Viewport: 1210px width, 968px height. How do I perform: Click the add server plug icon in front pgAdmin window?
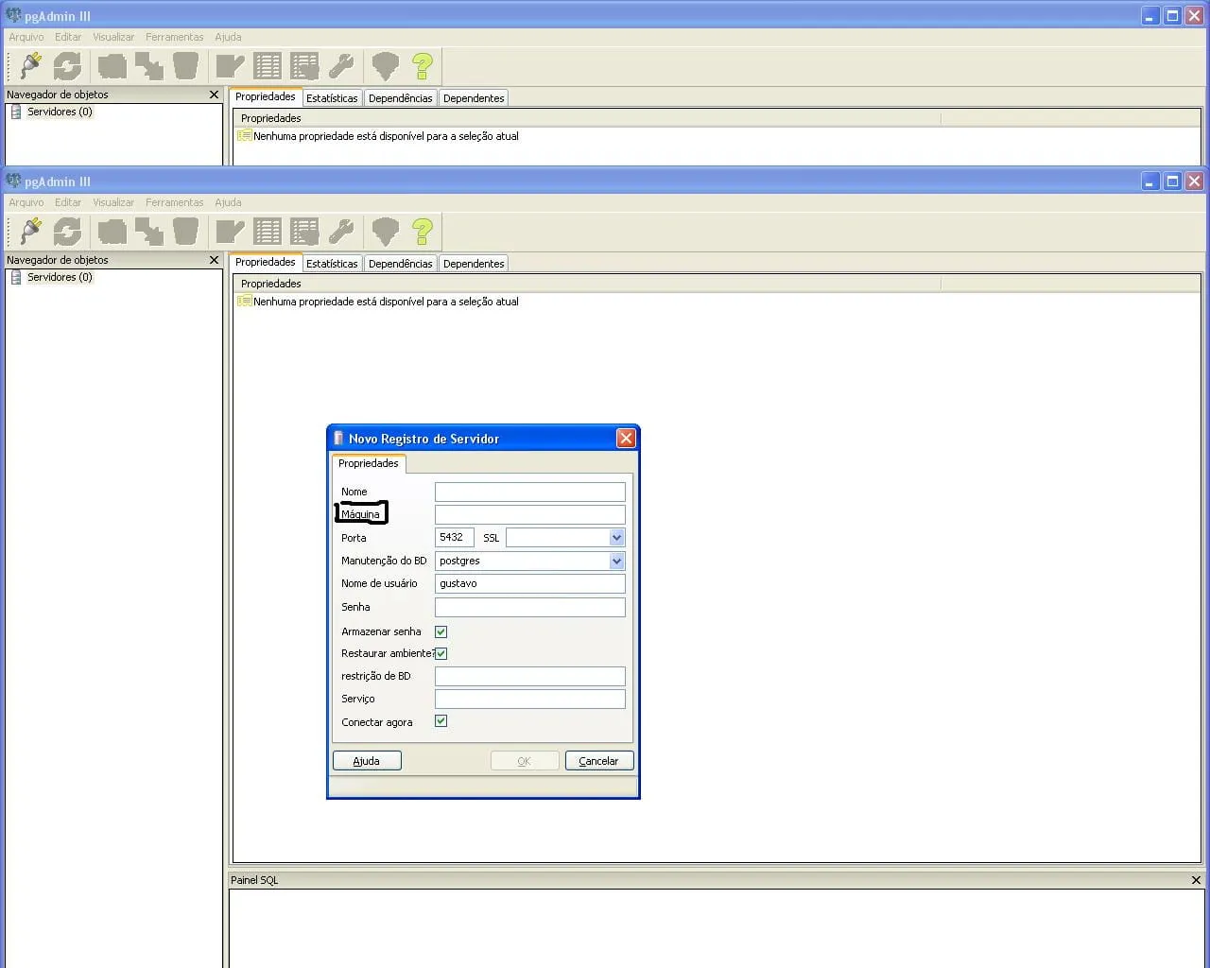click(x=31, y=231)
